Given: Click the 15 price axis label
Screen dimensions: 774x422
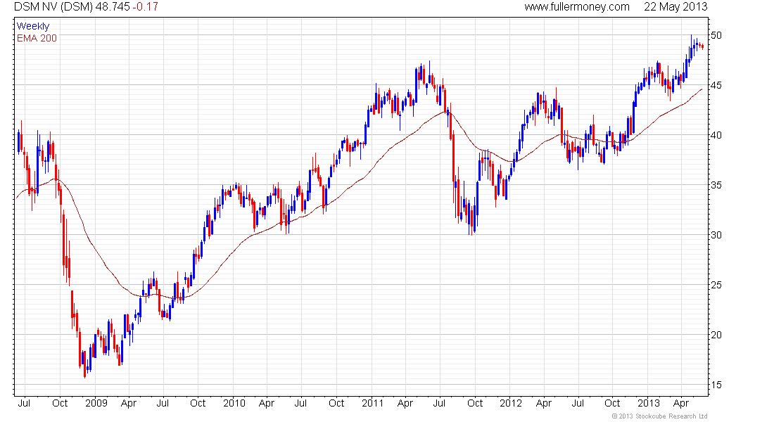Looking at the screenshot, I should (716, 385).
